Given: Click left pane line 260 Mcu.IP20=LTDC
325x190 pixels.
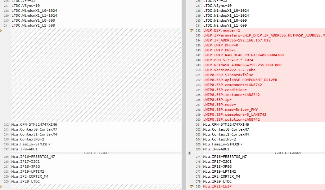Looking at the screenshot, I should [25, 182].
